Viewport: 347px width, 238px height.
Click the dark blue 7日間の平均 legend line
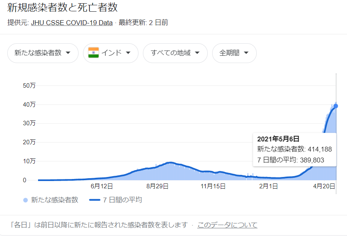94,200
